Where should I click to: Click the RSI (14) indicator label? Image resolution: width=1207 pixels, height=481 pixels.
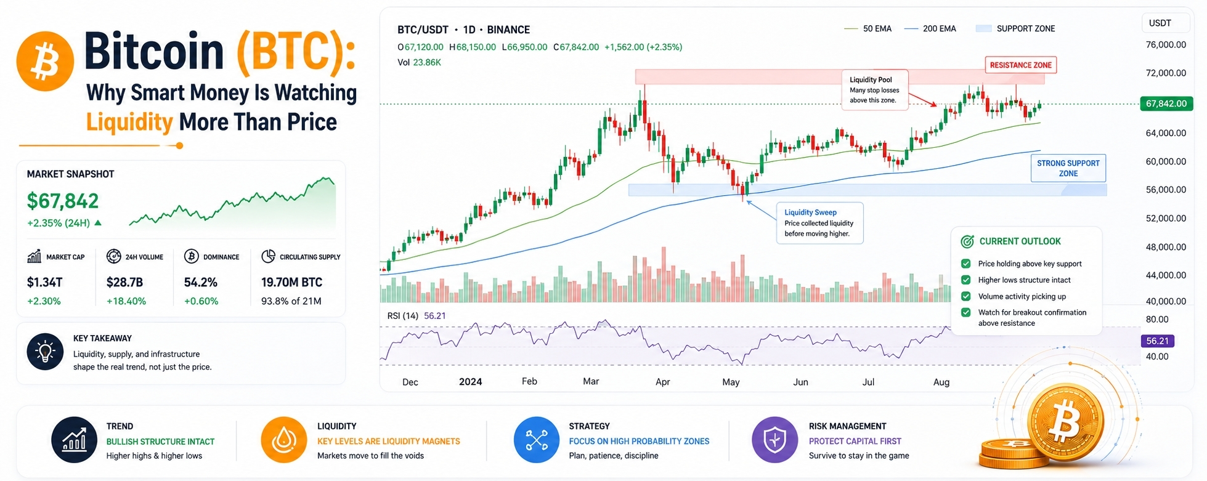pos(402,316)
